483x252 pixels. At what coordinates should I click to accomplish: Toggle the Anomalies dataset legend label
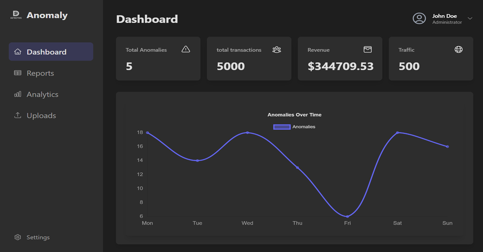pos(304,127)
